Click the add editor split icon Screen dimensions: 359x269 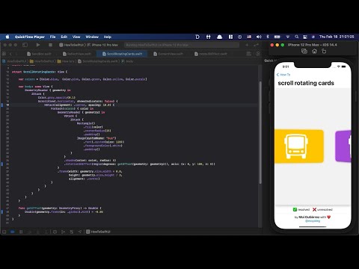(x=258, y=54)
